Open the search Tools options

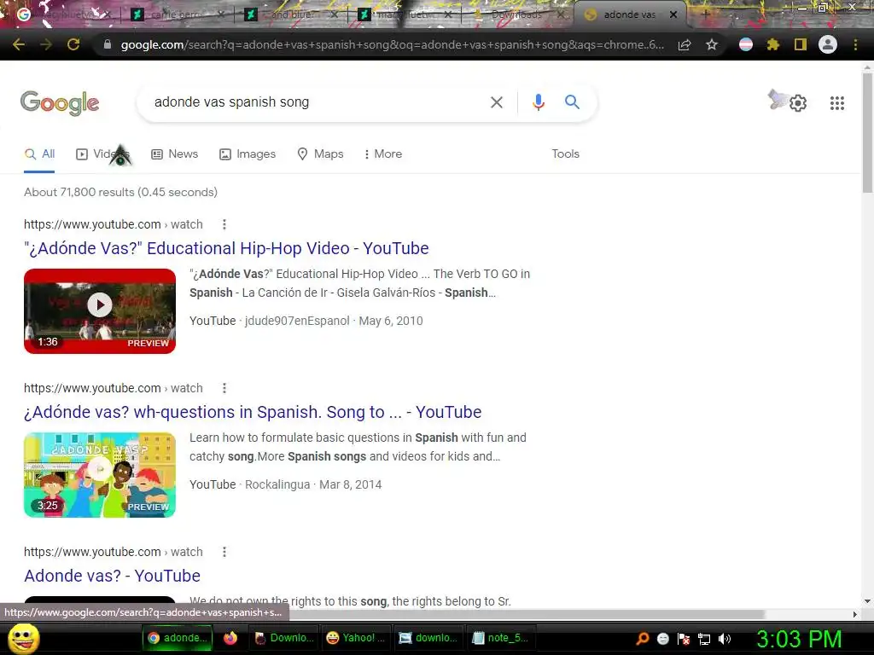(565, 154)
